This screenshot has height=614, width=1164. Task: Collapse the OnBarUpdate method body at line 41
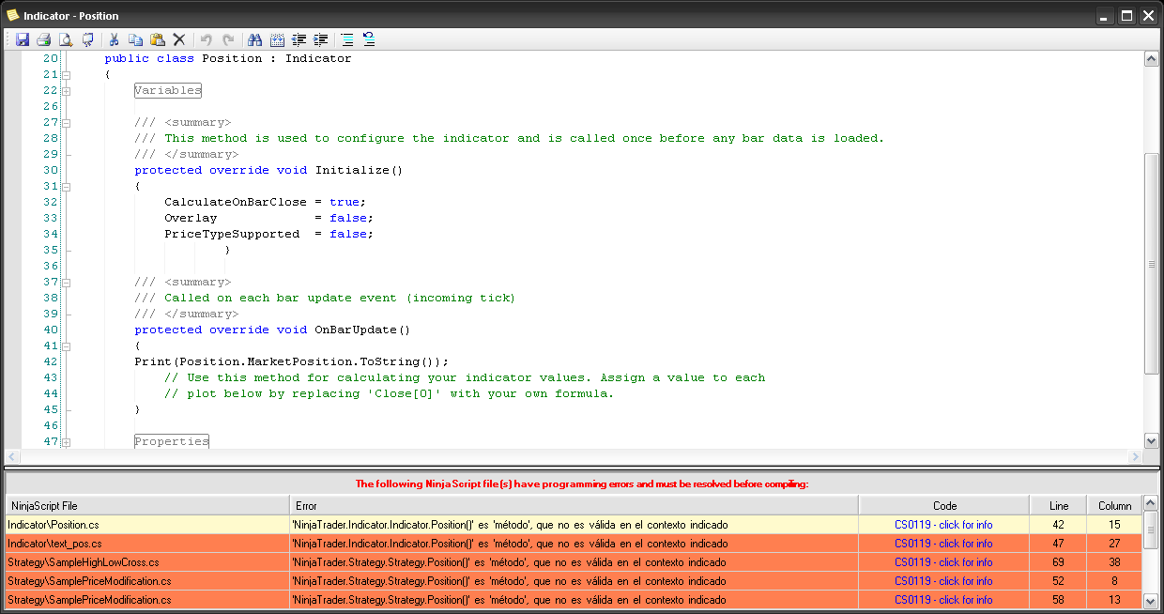coord(67,346)
